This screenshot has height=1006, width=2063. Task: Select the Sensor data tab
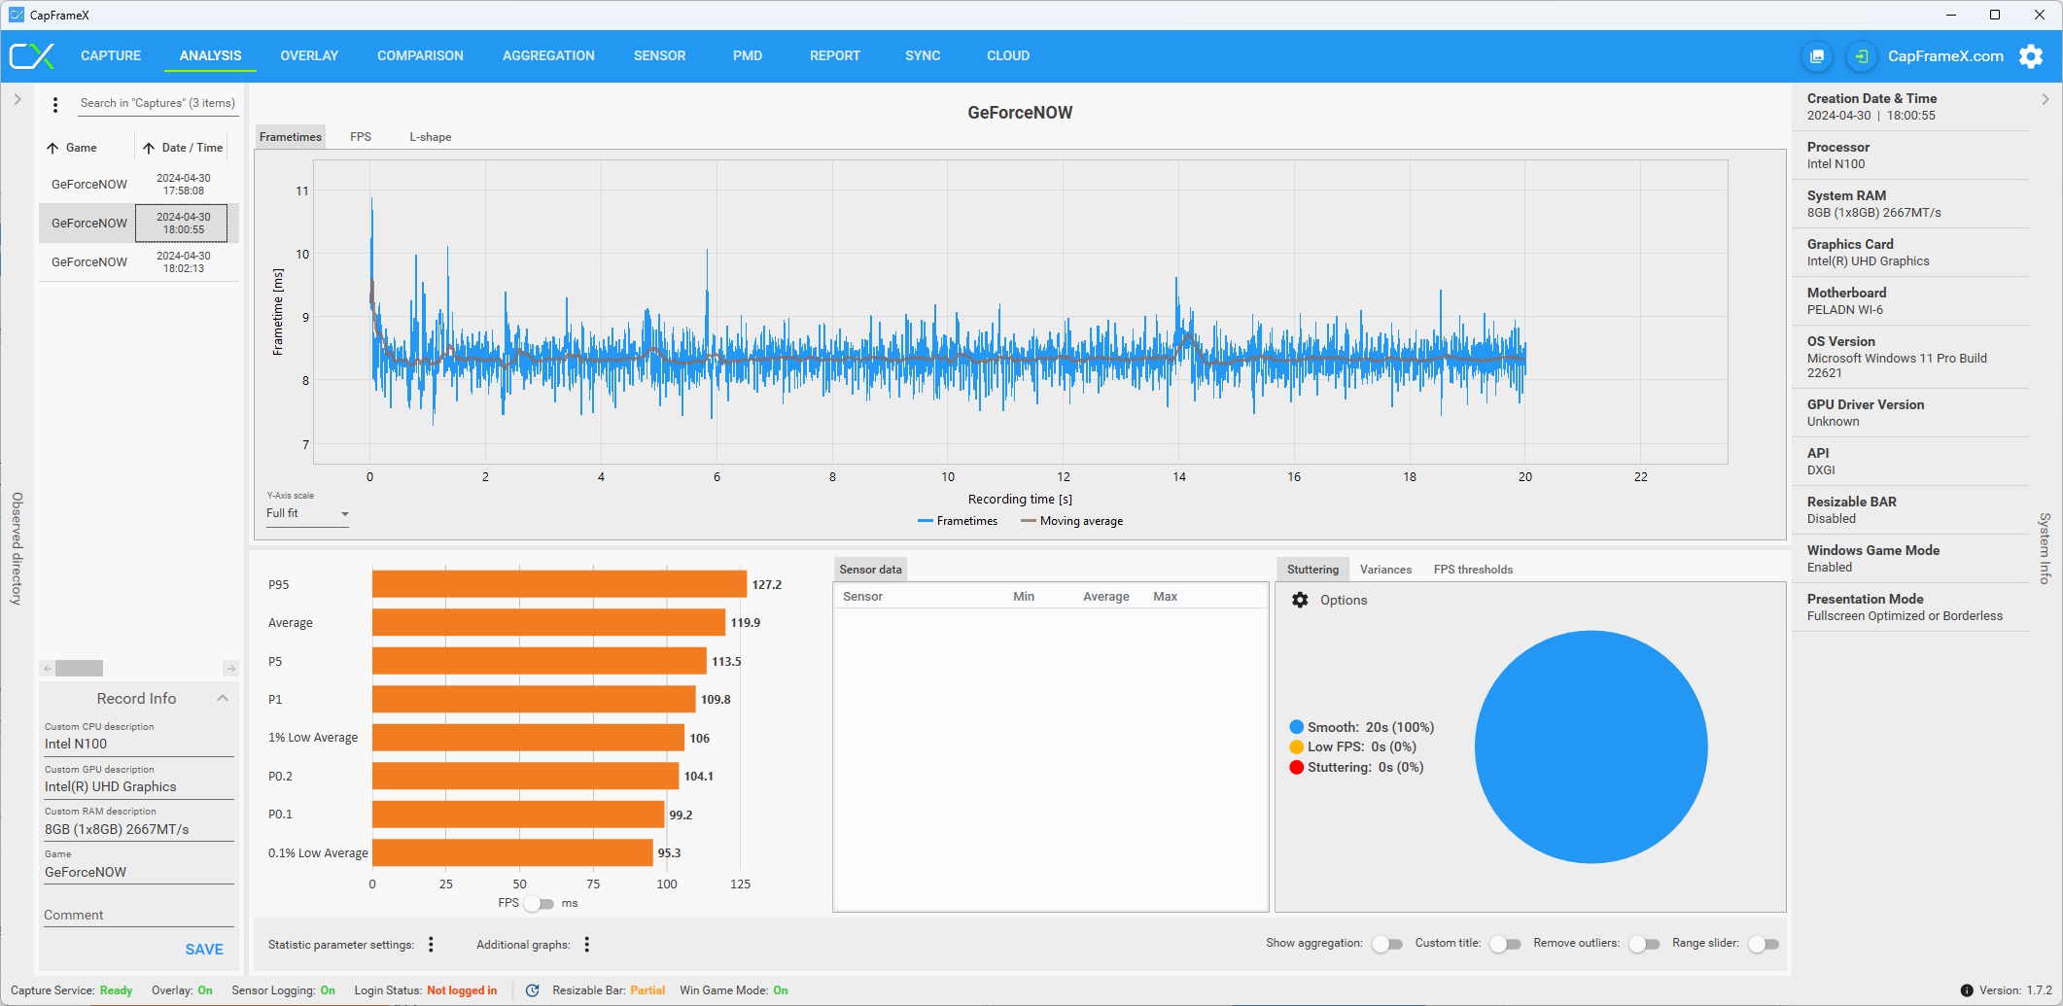870,570
